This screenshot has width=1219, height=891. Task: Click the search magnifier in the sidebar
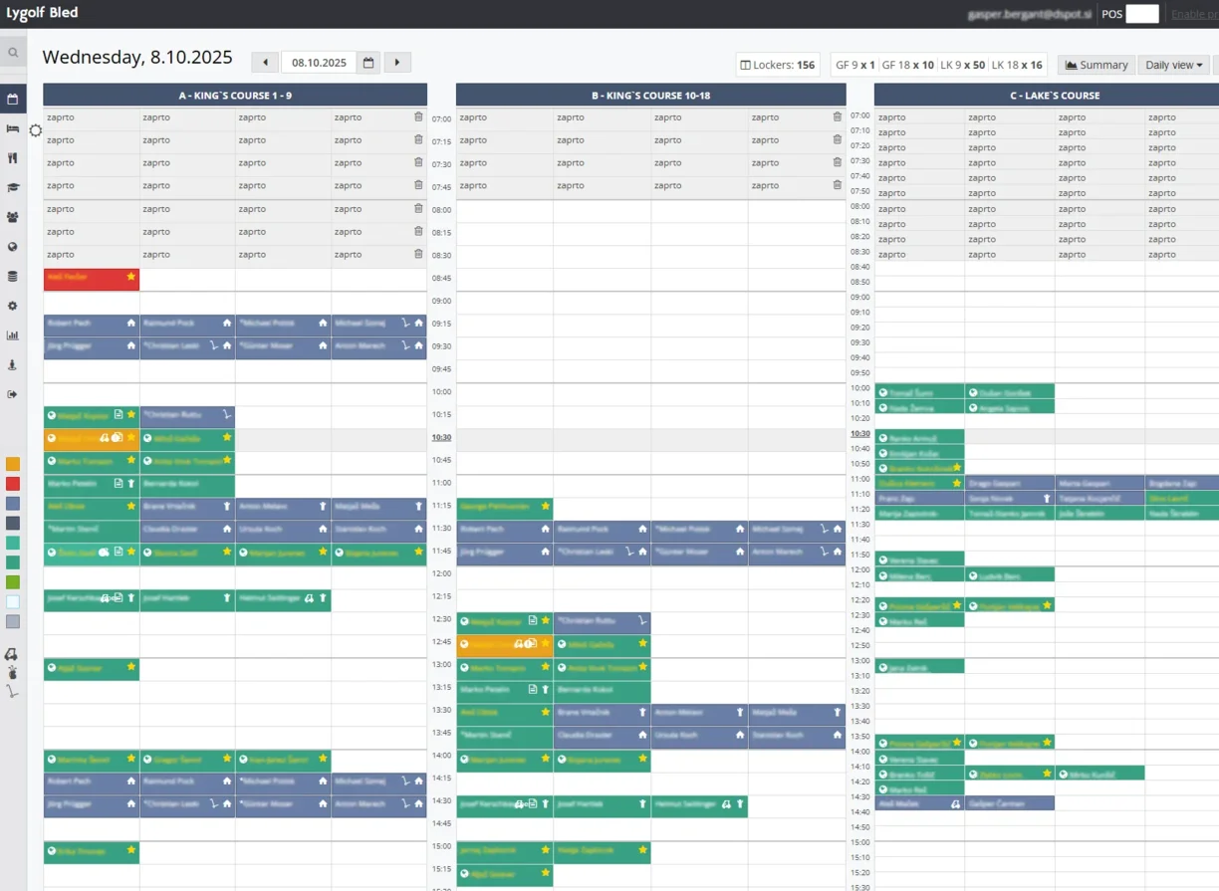click(x=13, y=53)
